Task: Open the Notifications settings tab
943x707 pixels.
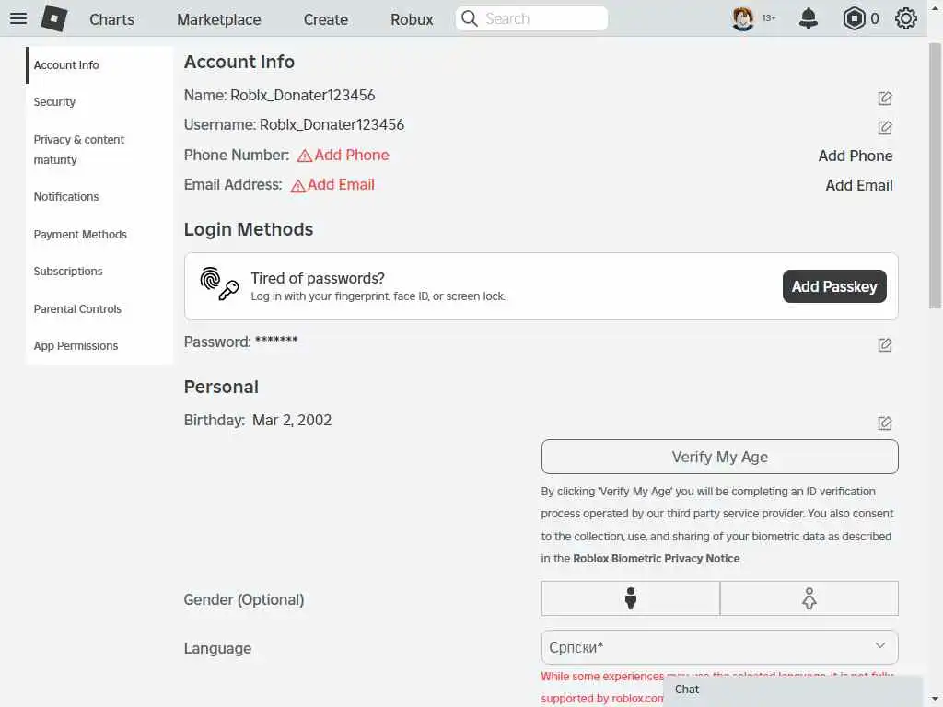Action: coord(99,197)
